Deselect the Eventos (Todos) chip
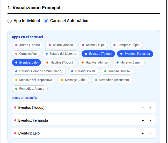 point(98,54)
